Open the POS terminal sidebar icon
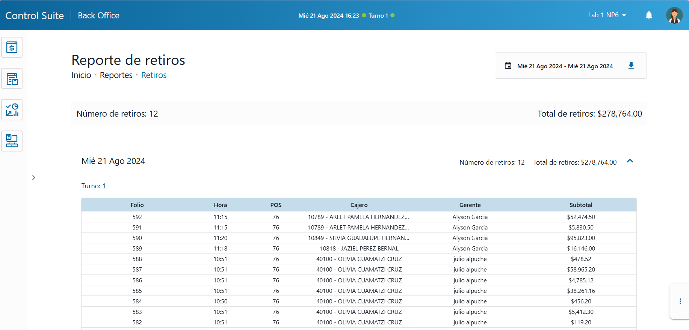 coord(12,141)
